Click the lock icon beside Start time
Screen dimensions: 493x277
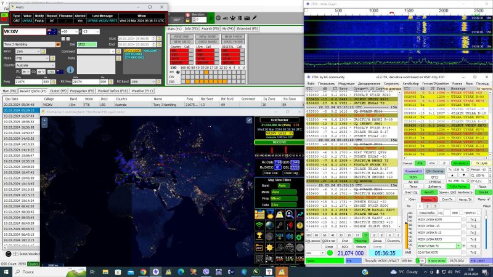[159, 38]
